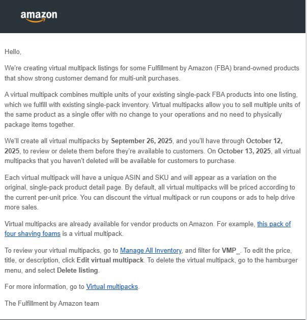
Task: Click 'The Fulfillment by Amazon team' signature
Action: 51,303
